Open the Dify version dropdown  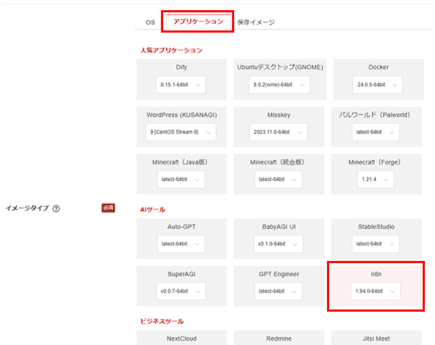[181, 85]
